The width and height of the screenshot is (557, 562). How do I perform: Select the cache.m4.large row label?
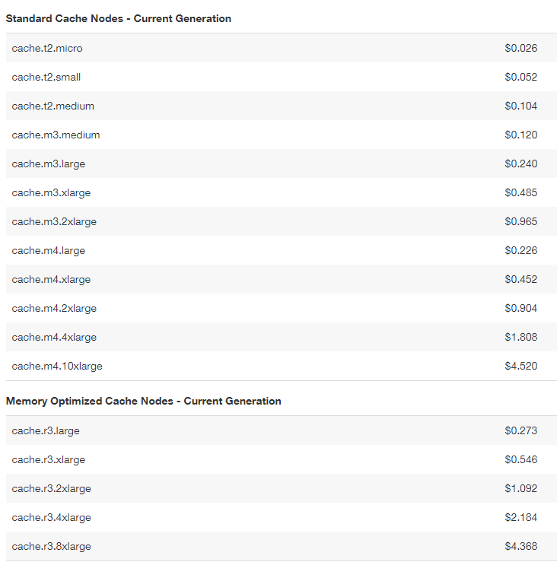(x=49, y=250)
